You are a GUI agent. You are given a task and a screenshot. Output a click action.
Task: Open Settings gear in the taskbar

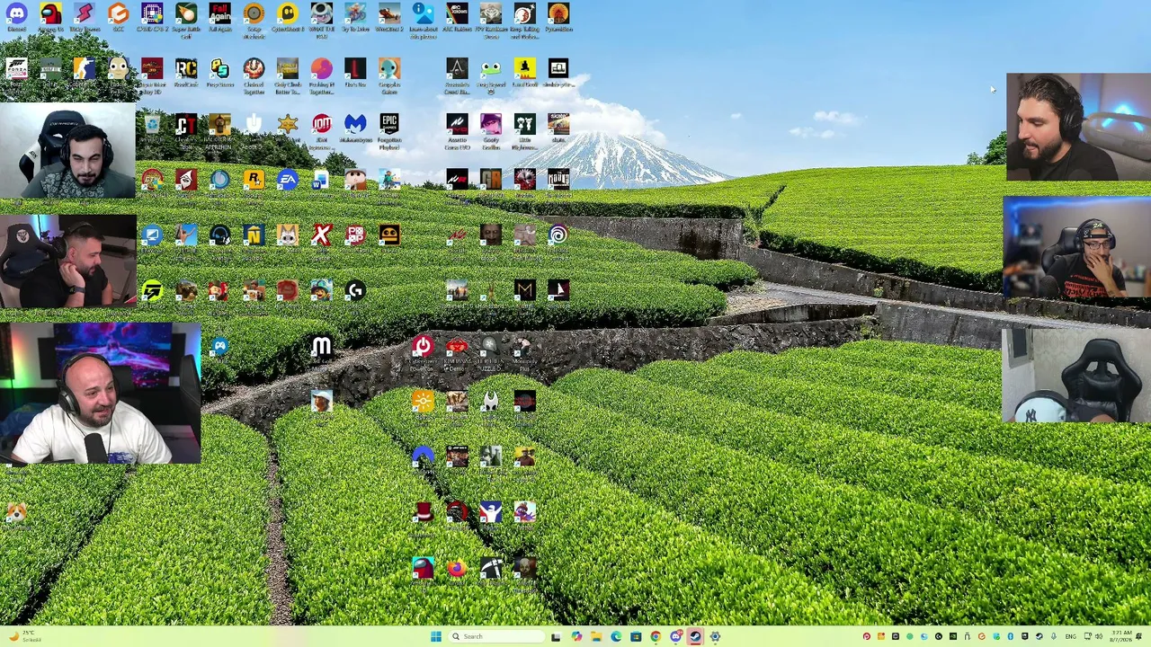pos(715,636)
